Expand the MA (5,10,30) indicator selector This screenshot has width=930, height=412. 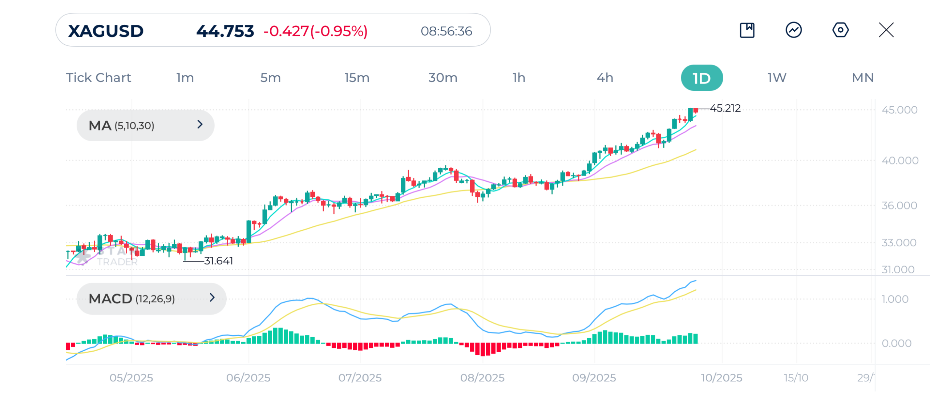145,126
